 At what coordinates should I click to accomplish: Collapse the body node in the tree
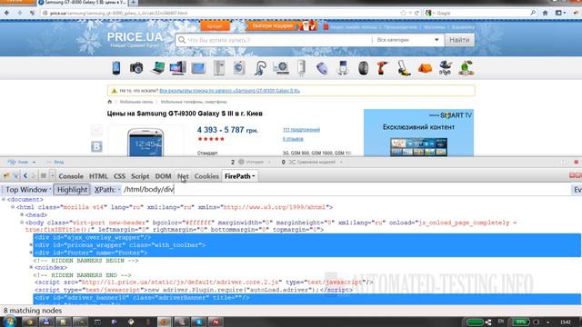click(22, 223)
